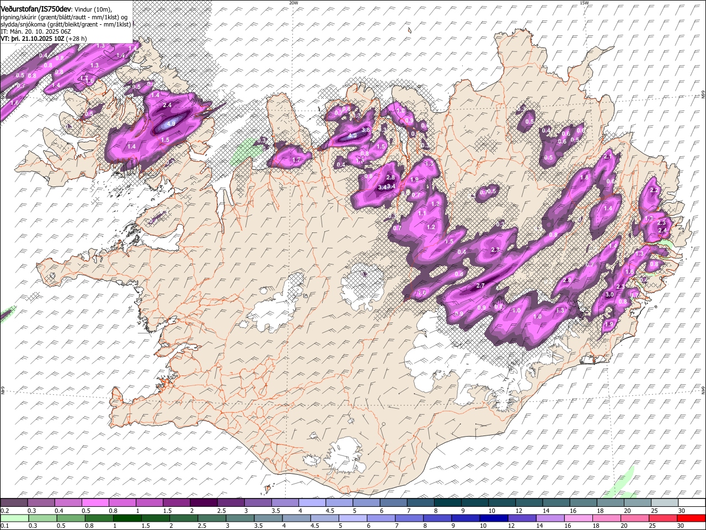Pick the white 30 swatch in upper legend
The width and height of the screenshot is (706, 530).
point(692,503)
